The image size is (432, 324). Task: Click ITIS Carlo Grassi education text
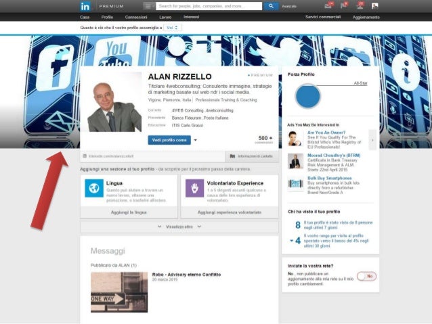point(188,125)
